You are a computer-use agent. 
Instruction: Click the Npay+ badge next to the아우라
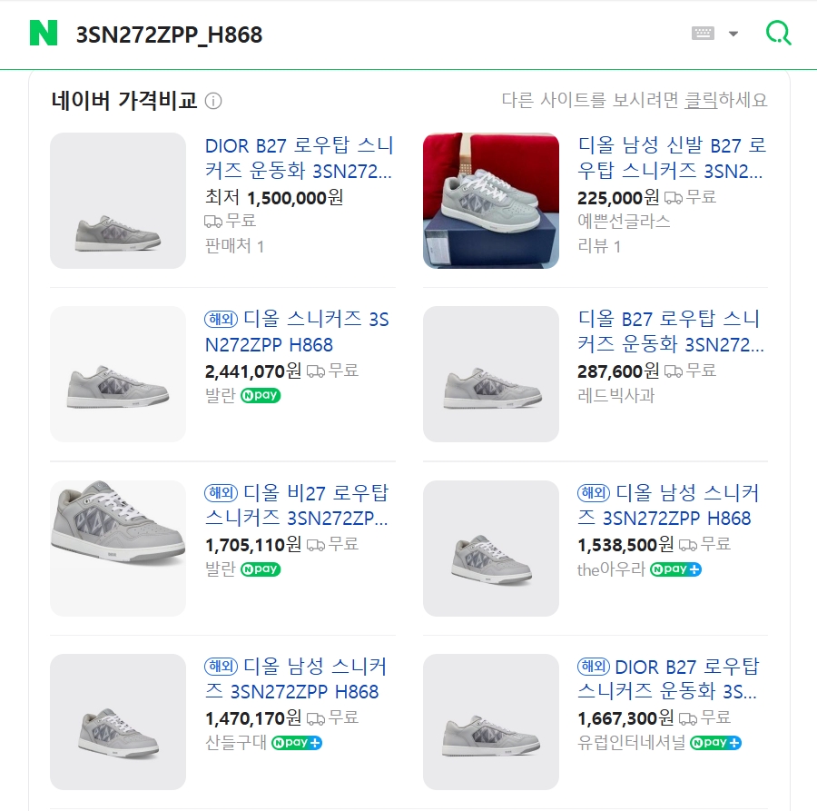click(675, 569)
